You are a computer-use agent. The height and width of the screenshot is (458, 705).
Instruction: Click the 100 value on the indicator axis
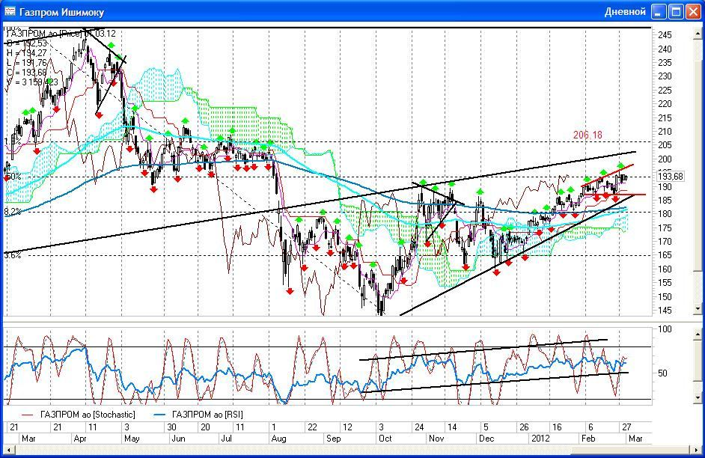(x=665, y=329)
